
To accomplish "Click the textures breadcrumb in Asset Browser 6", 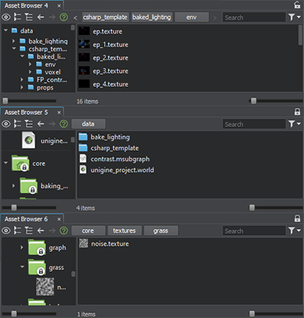I will 125,231.
